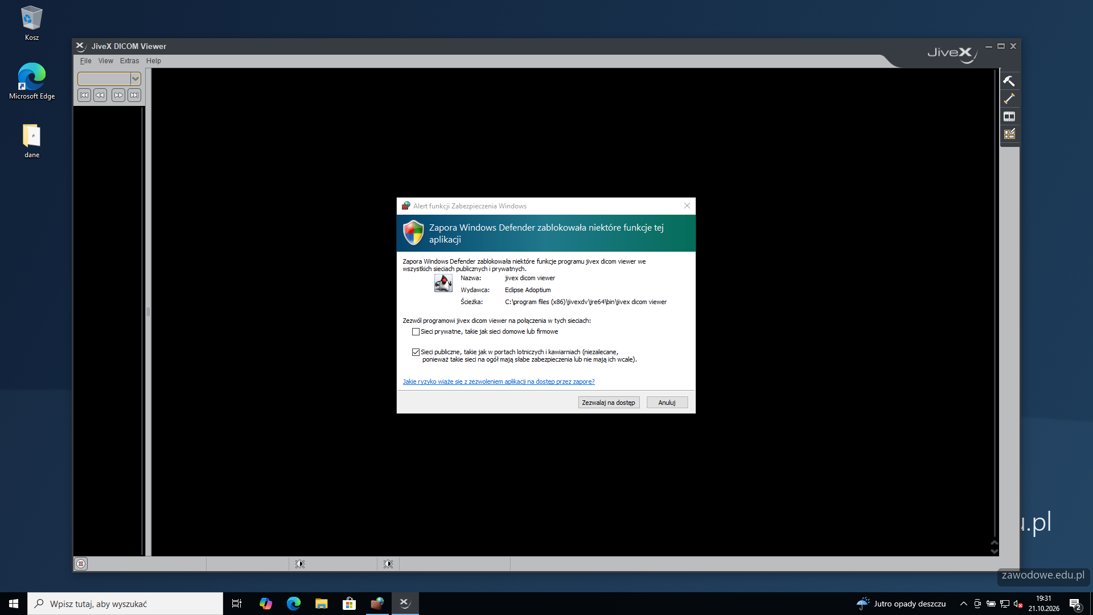Image resolution: width=1093 pixels, height=615 pixels.
Task: Show hidden system tray icons
Action: [963, 604]
